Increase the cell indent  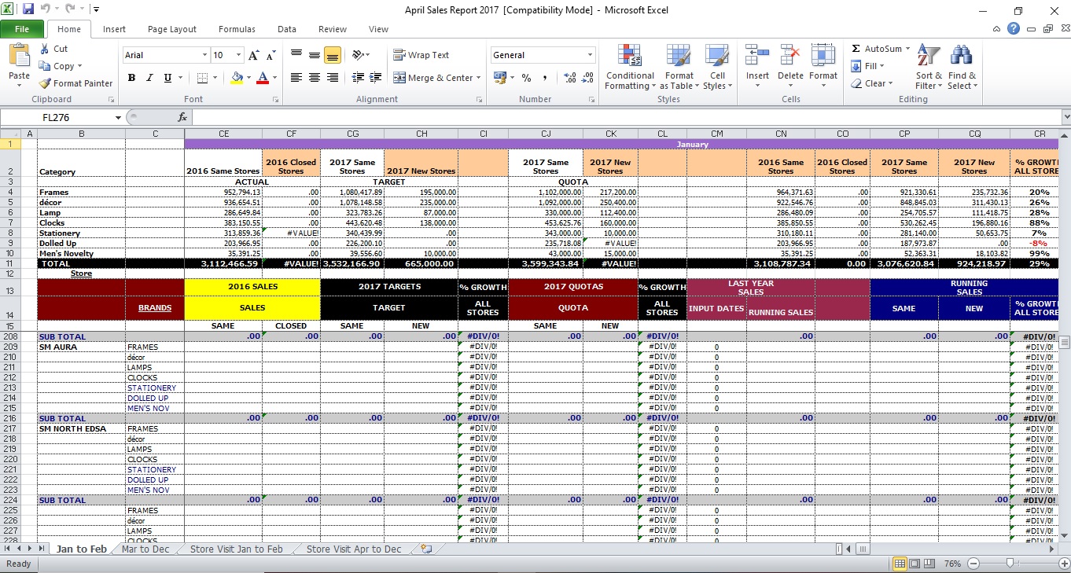pyautogui.click(x=376, y=78)
